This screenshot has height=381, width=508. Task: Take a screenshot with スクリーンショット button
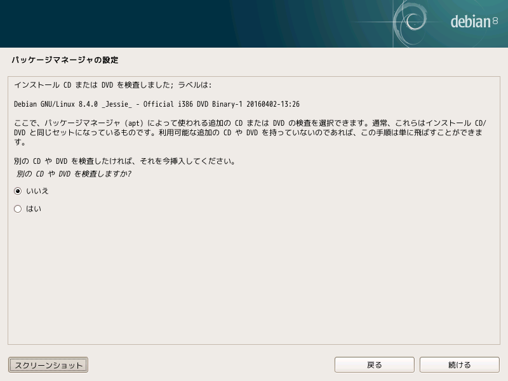click(48, 365)
